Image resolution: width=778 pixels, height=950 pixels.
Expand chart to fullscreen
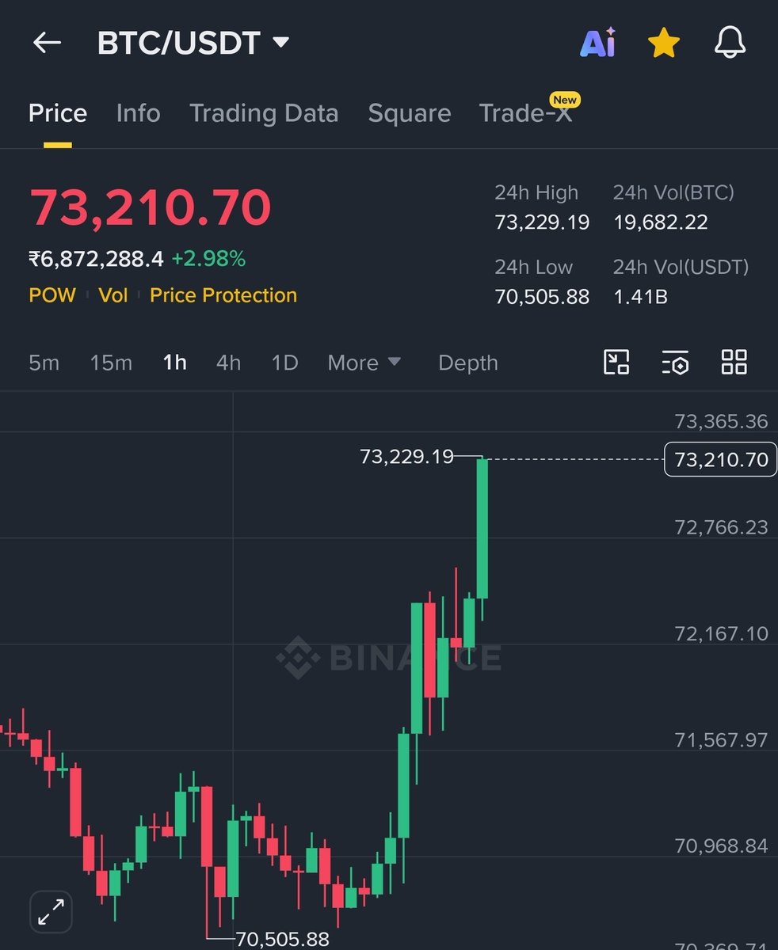pos(51,911)
